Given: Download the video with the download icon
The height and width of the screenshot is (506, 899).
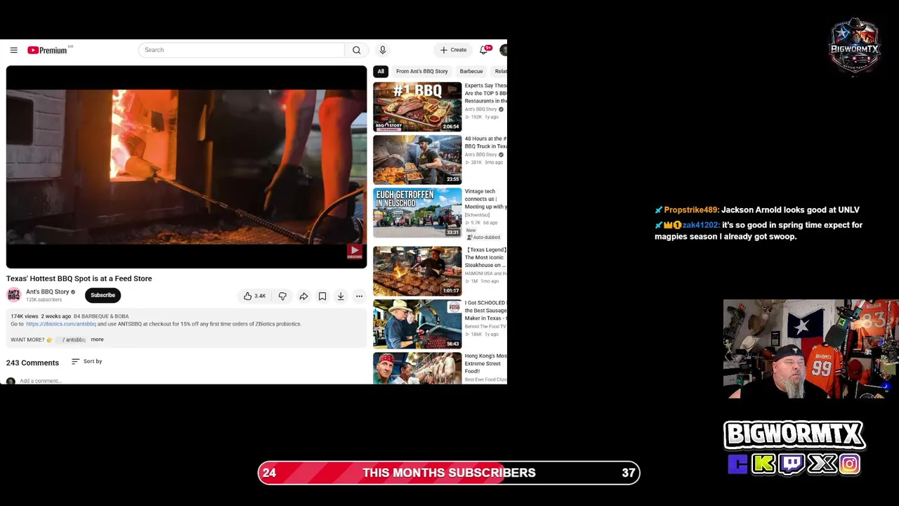Looking at the screenshot, I should tap(341, 296).
